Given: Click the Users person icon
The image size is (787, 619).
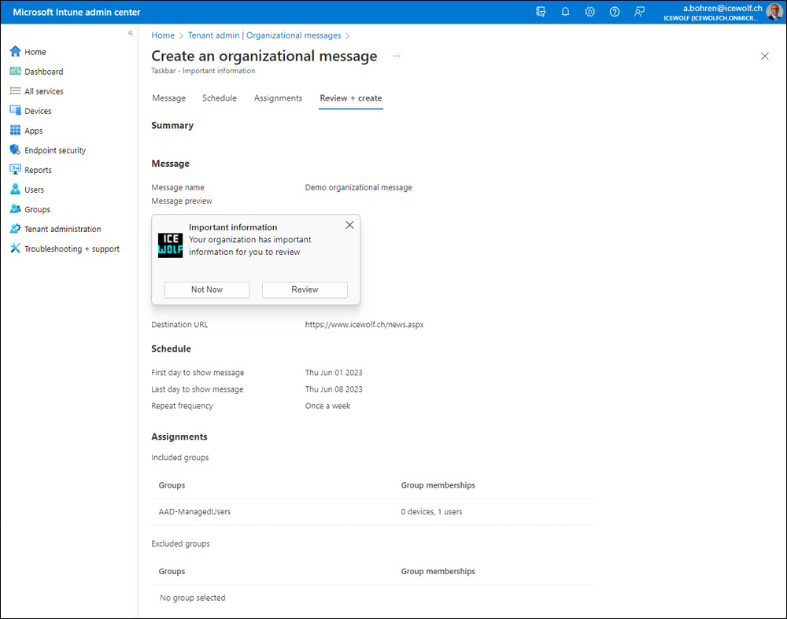Looking at the screenshot, I should pyautogui.click(x=16, y=189).
